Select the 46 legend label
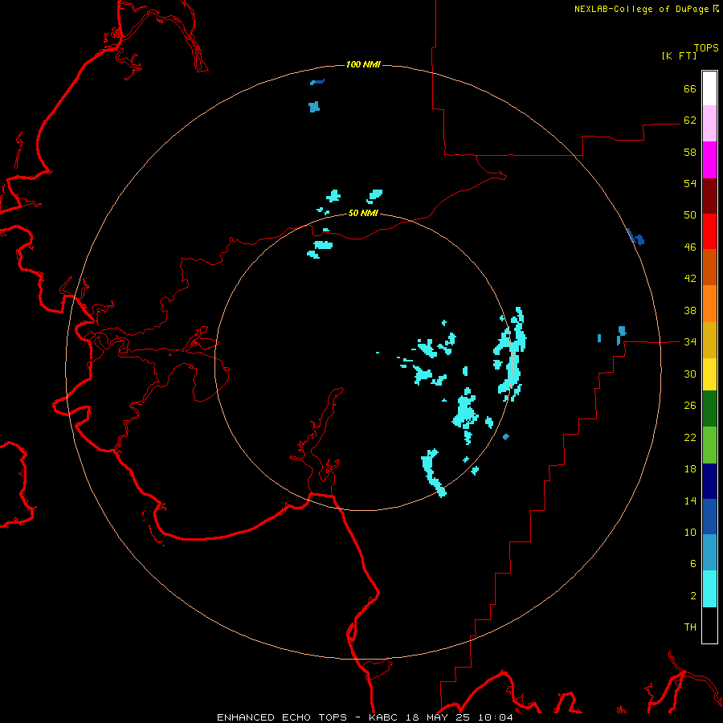Viewport: 723px width, 723px height. (690, 247)
